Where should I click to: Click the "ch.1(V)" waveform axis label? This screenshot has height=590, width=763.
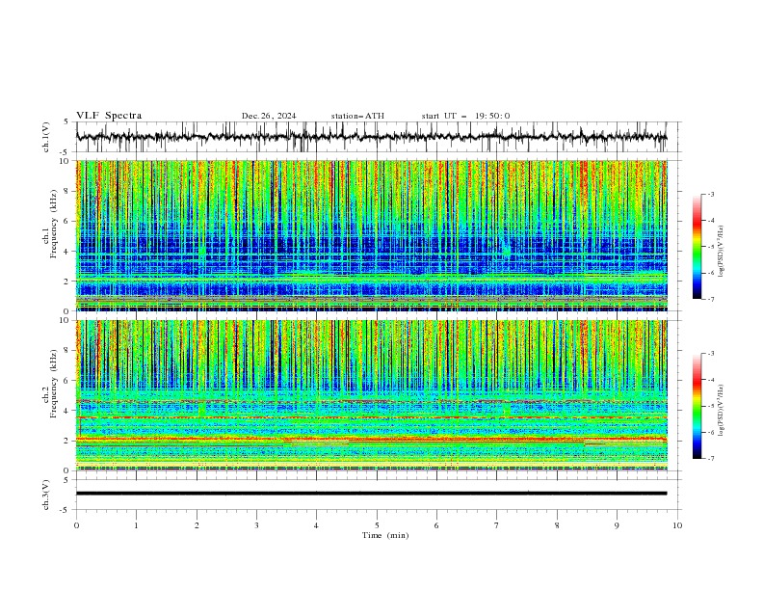pyautogui.click(x=46, y=137)
